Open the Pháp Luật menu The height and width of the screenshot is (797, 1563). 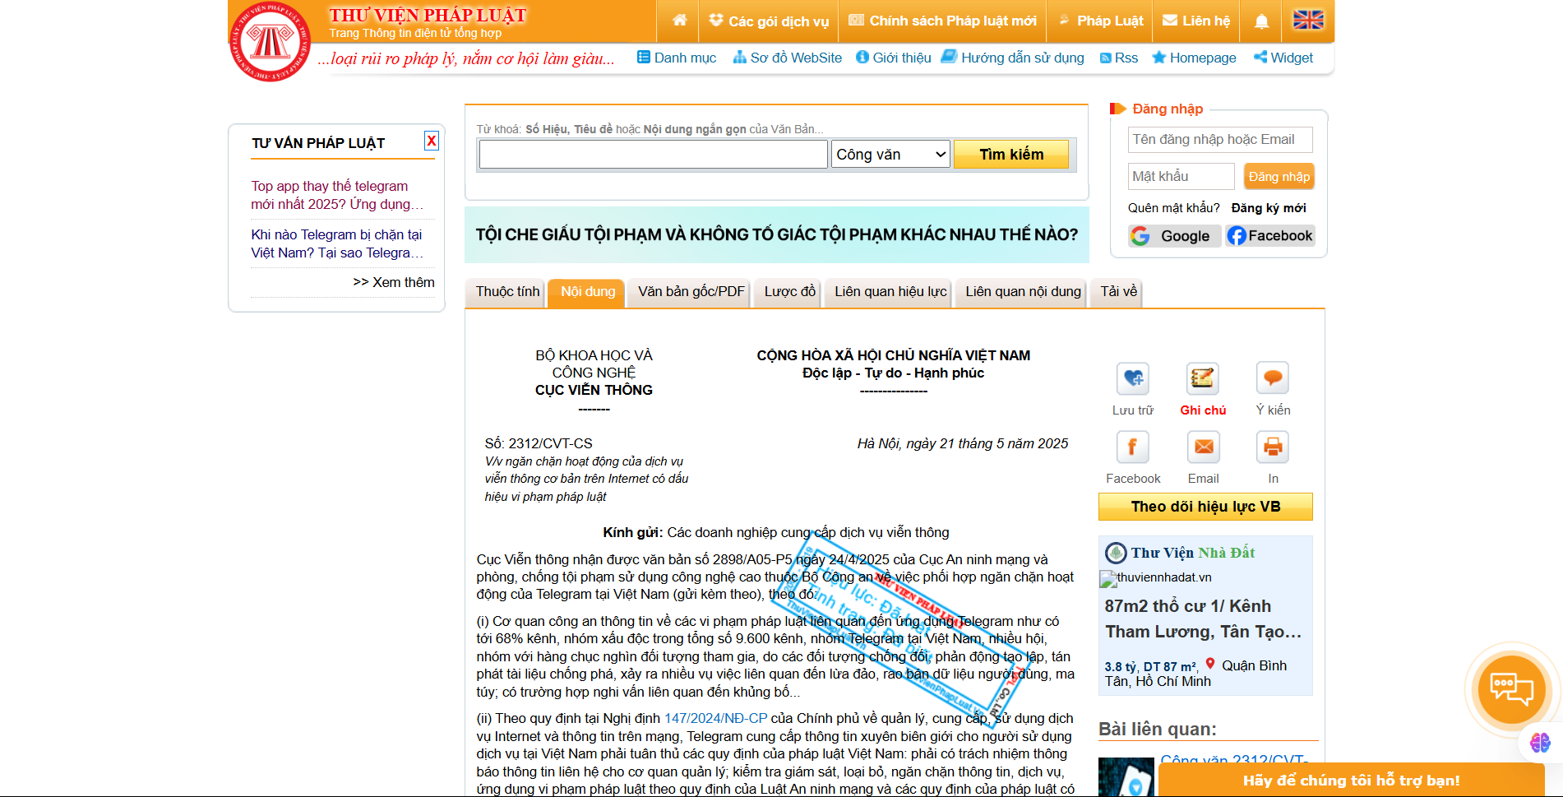click(1100, 21)
